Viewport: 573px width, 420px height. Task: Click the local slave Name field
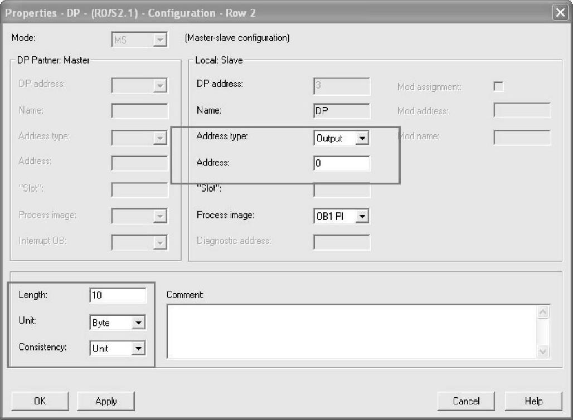(341, 111)
